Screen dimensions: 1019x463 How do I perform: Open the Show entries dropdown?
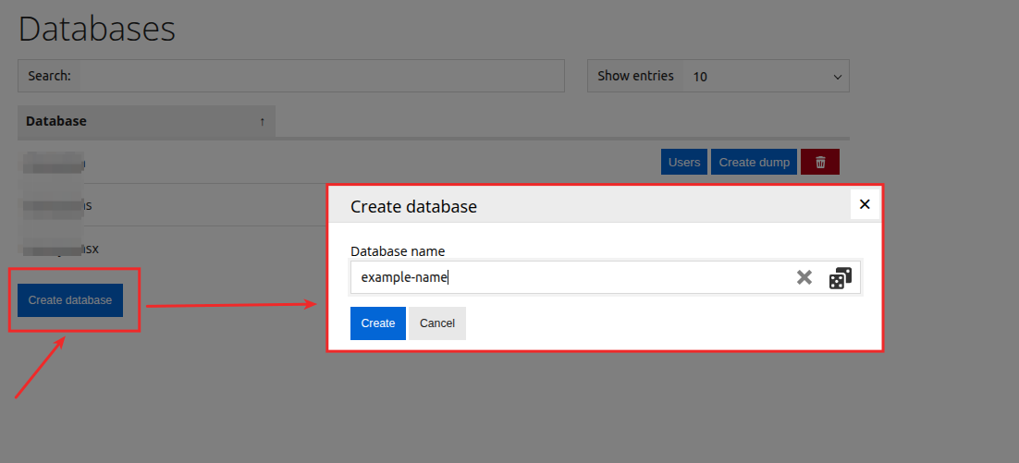pos(765,77)
